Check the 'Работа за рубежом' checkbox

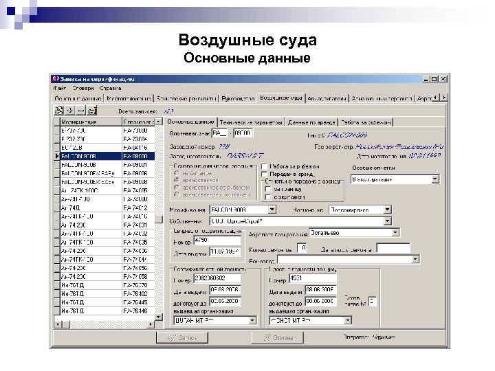(264, 166)
